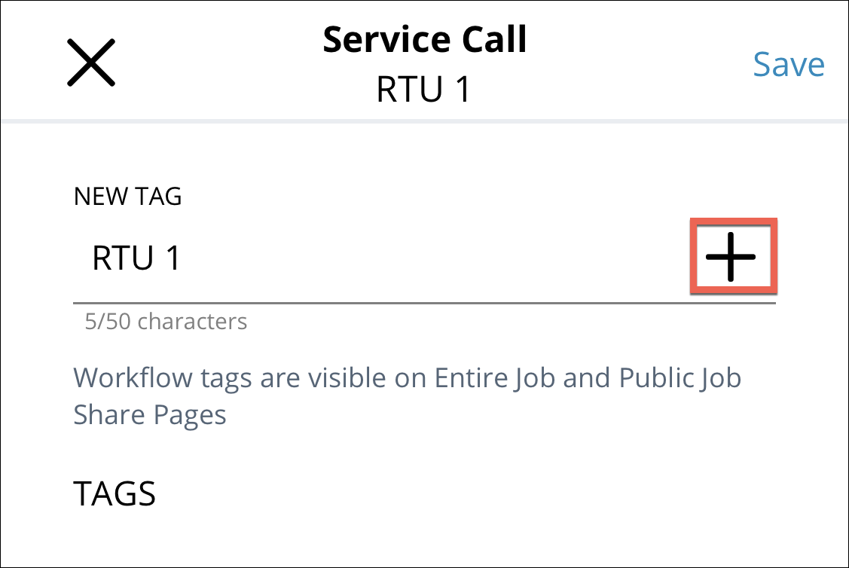Save the Service Call tags
The image size is (849, 568).
click(x=788, y=64)
